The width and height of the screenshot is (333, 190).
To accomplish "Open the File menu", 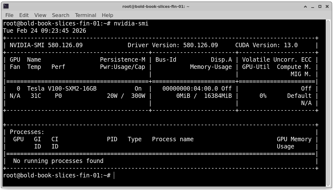I will pyautogui.click(x=9, y=15).
